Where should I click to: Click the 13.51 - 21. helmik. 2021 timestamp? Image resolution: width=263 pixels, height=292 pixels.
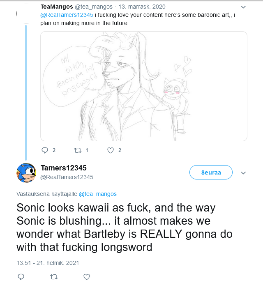(x=48, y=262)
